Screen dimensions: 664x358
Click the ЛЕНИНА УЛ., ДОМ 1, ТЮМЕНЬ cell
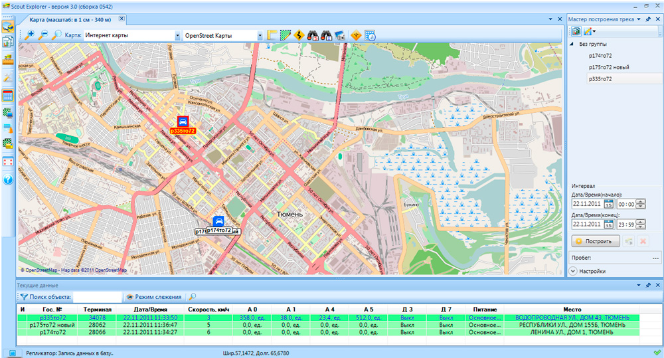(572, 332)
